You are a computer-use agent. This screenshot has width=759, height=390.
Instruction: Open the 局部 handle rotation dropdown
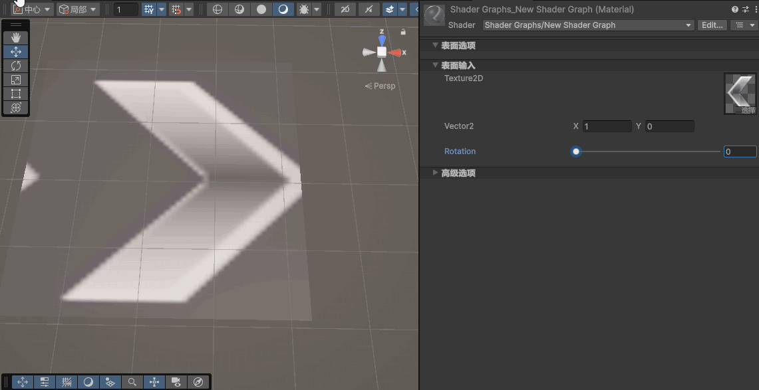[x=78, y=9]
